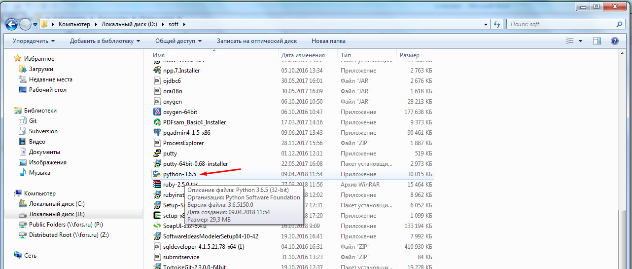Viewport: 632px width, 269px height.
Task: Click the SoftwareIdeasModelerSetup64-10-42 icon
Action: pos(157,236)
